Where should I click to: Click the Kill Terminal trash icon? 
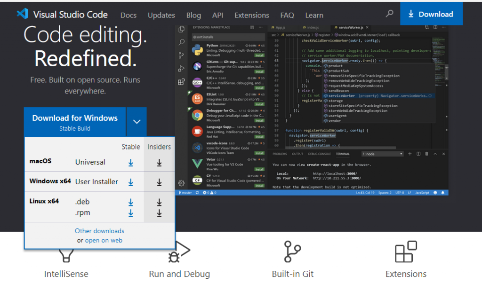click(x=426, y=154)
